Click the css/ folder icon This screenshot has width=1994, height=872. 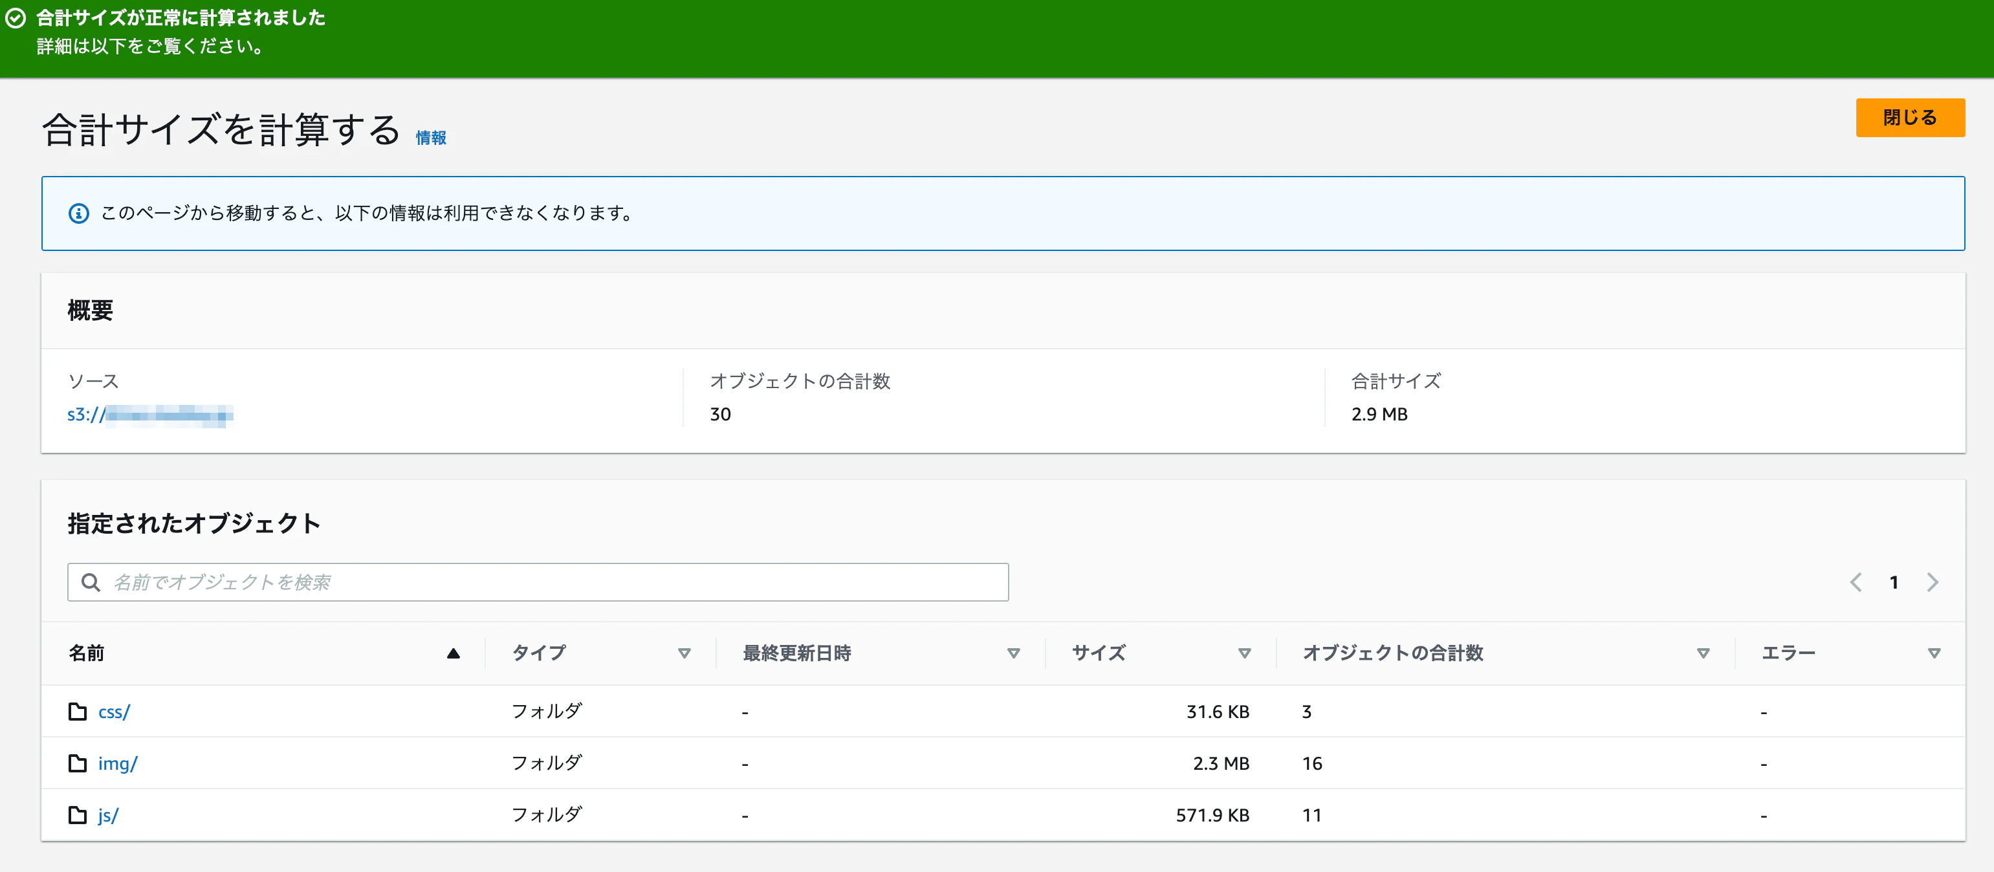(x=78, y=711)
